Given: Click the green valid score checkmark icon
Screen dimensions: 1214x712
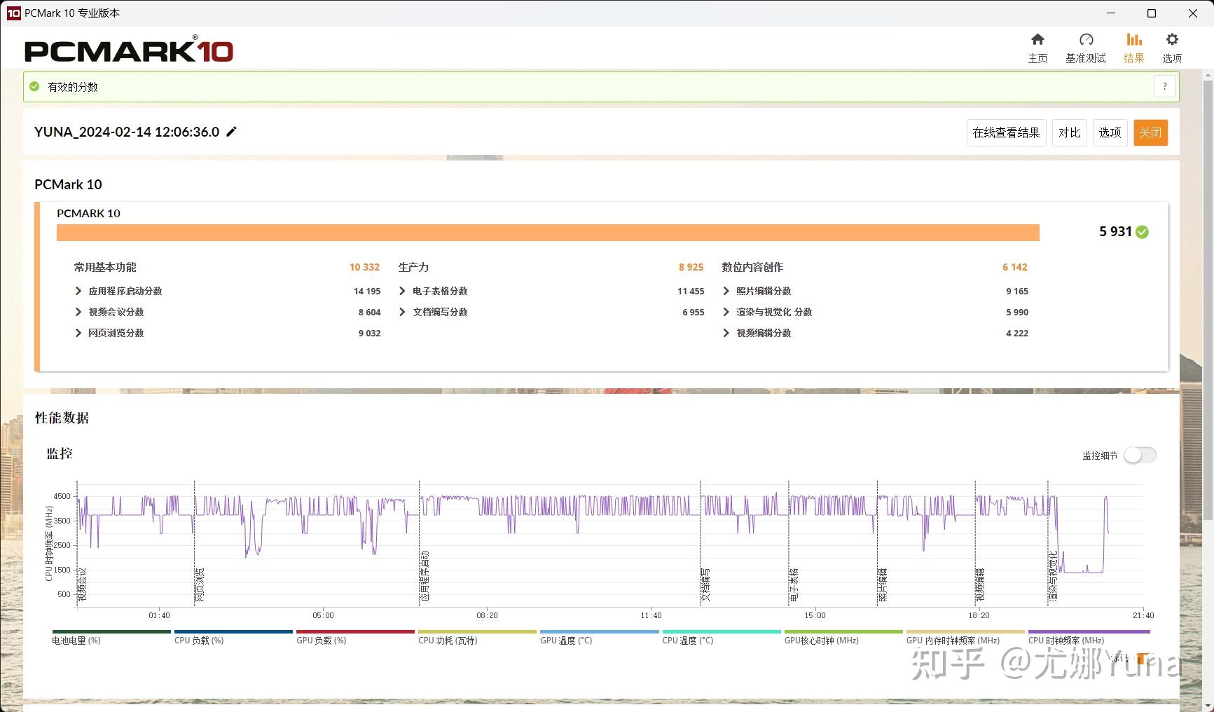Looking at the screenshot, I should tap(34, 87).
